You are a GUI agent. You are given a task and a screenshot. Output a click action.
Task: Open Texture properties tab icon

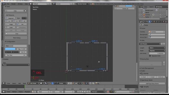click(166, 22)
